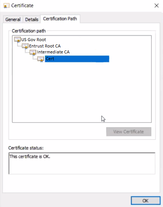163x207 pixels.
Task: Select the Certification Path tab
Action: [60, 19]
